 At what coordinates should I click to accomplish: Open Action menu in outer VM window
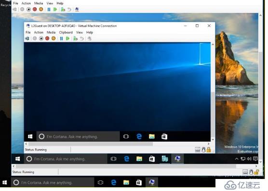pos(26,3)
